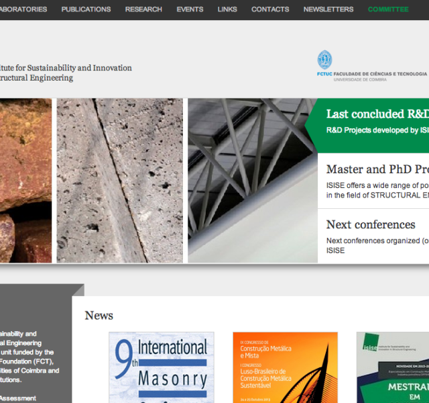Open Master and PhD Programs section
Image resolution: width=429 pixels, height=403 pixels.
[373, 181]
